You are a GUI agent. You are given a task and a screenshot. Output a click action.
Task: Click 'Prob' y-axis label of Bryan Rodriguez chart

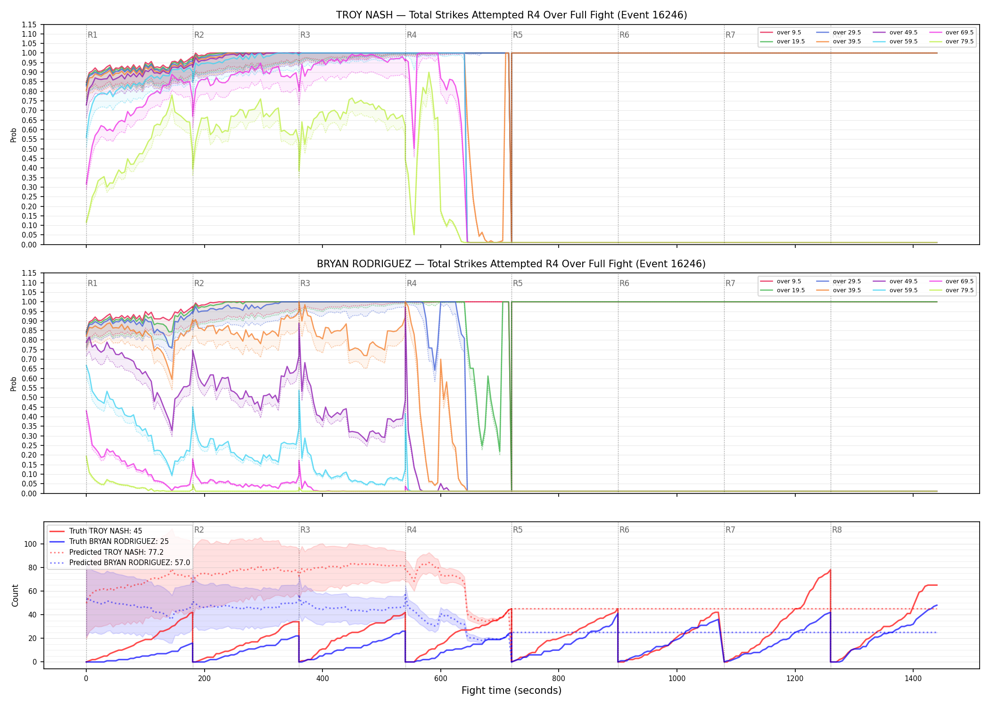(14, 384)
